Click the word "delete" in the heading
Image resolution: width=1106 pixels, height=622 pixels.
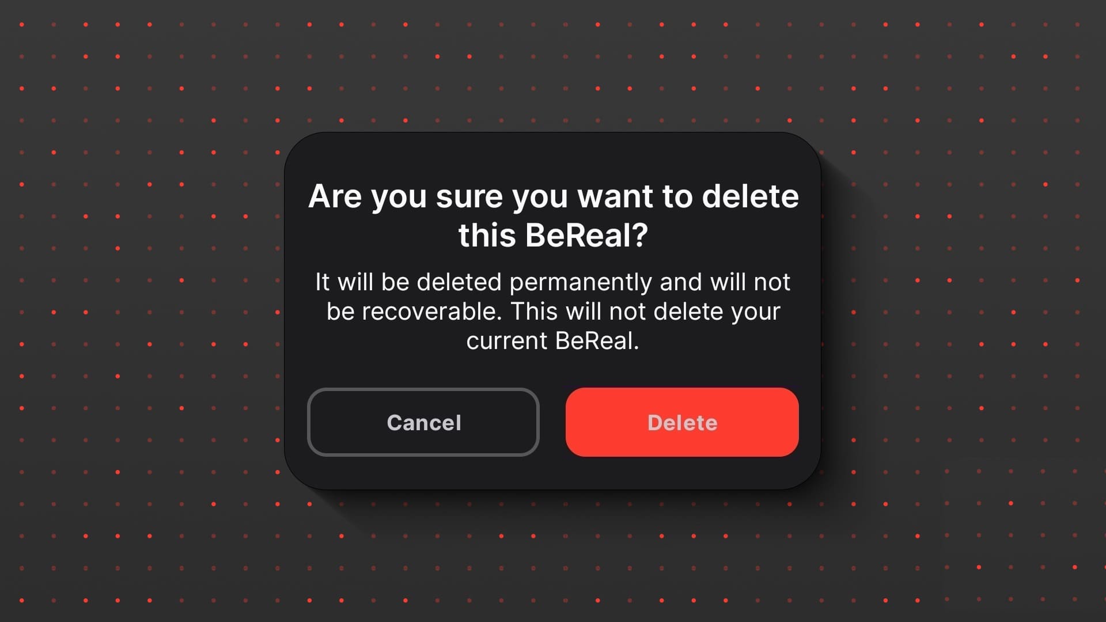(x=751, y=196)
